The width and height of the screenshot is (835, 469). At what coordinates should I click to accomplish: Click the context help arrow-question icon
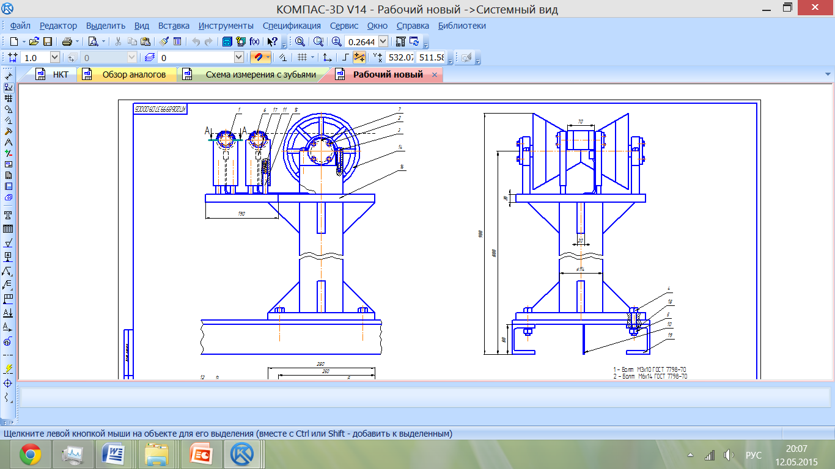click(273, 42)
